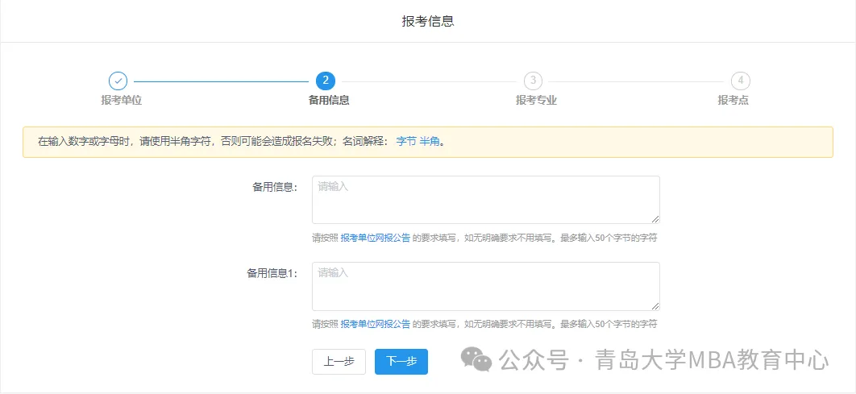Select the 报考点 step label
Screen dimensions: 856x394
(733, 101)
